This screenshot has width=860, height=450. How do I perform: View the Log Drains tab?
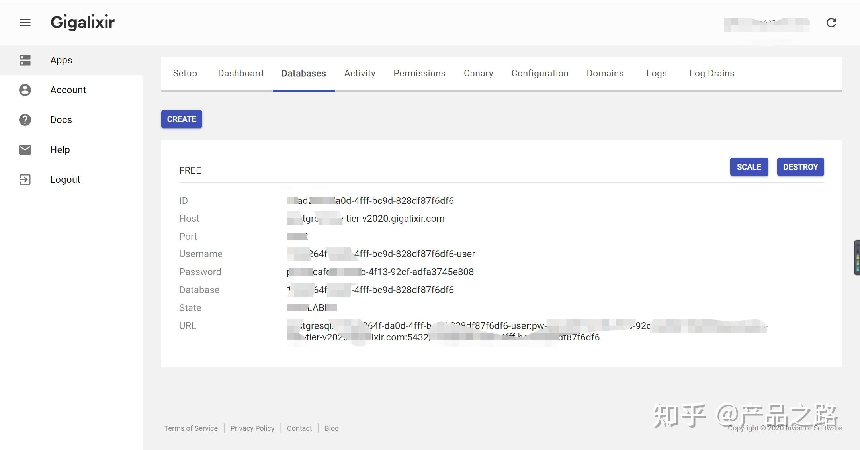711,73
